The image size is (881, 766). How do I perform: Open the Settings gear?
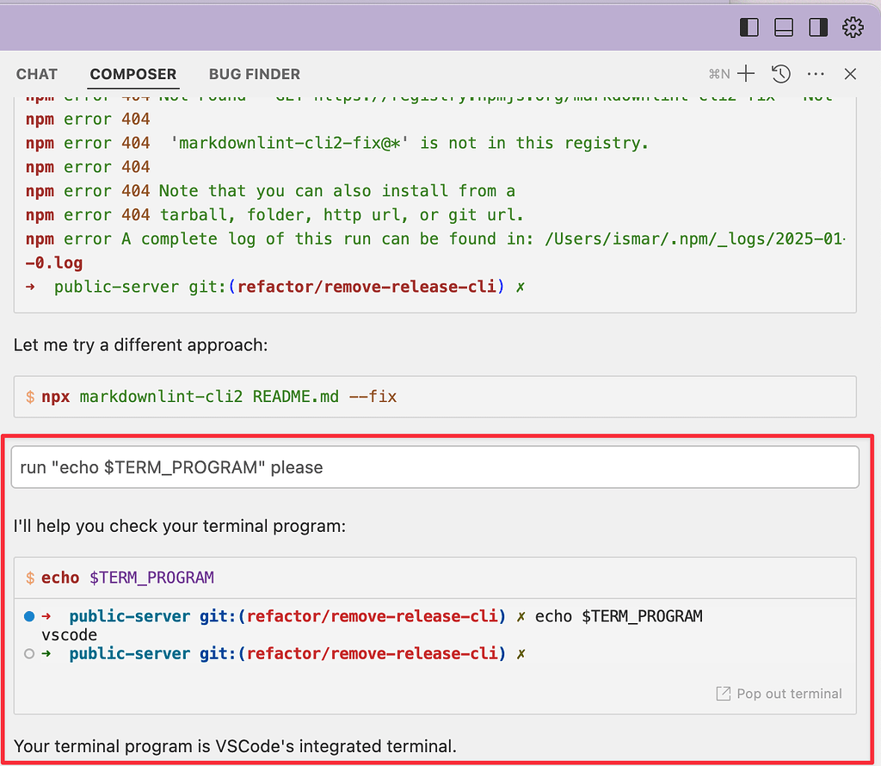pyautogui.click(x=853, y=27)
